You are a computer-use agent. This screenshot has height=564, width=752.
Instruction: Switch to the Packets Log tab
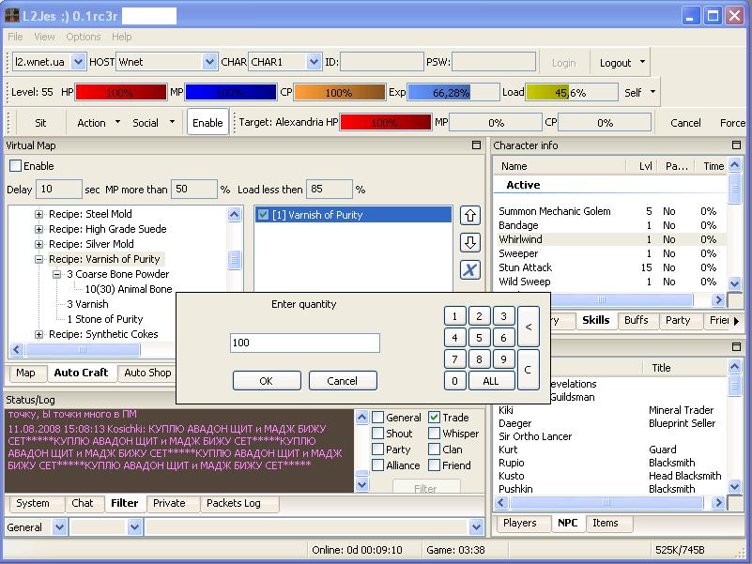234,503
